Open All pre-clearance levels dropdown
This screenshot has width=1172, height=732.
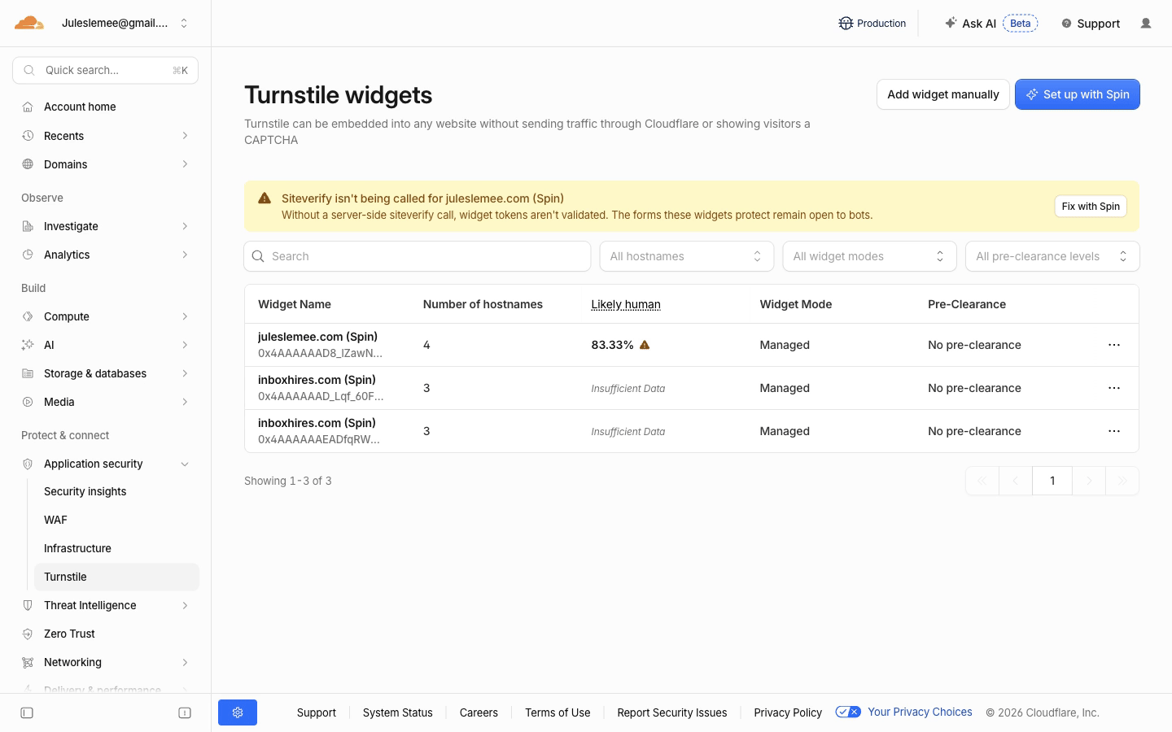tap(1052, 256)
